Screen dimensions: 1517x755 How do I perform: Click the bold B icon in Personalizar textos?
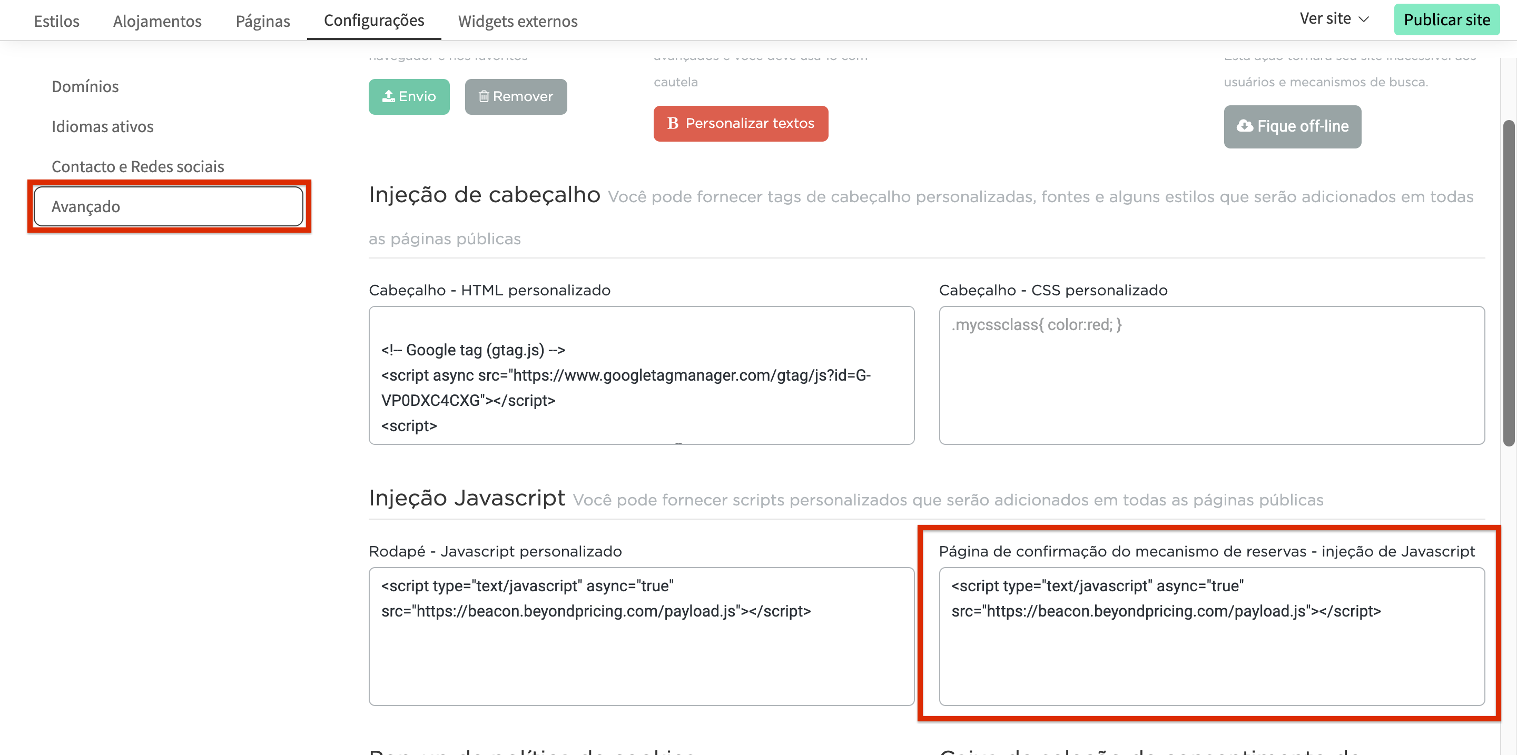tap(673, 124)
